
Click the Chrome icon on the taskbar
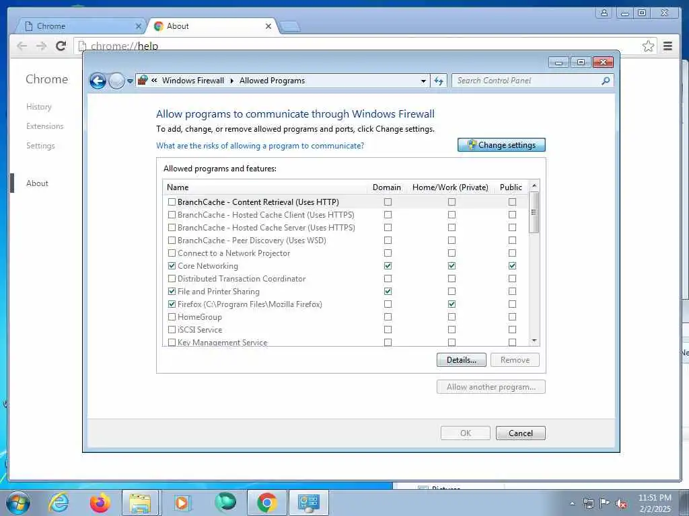[x=266, y=503]
